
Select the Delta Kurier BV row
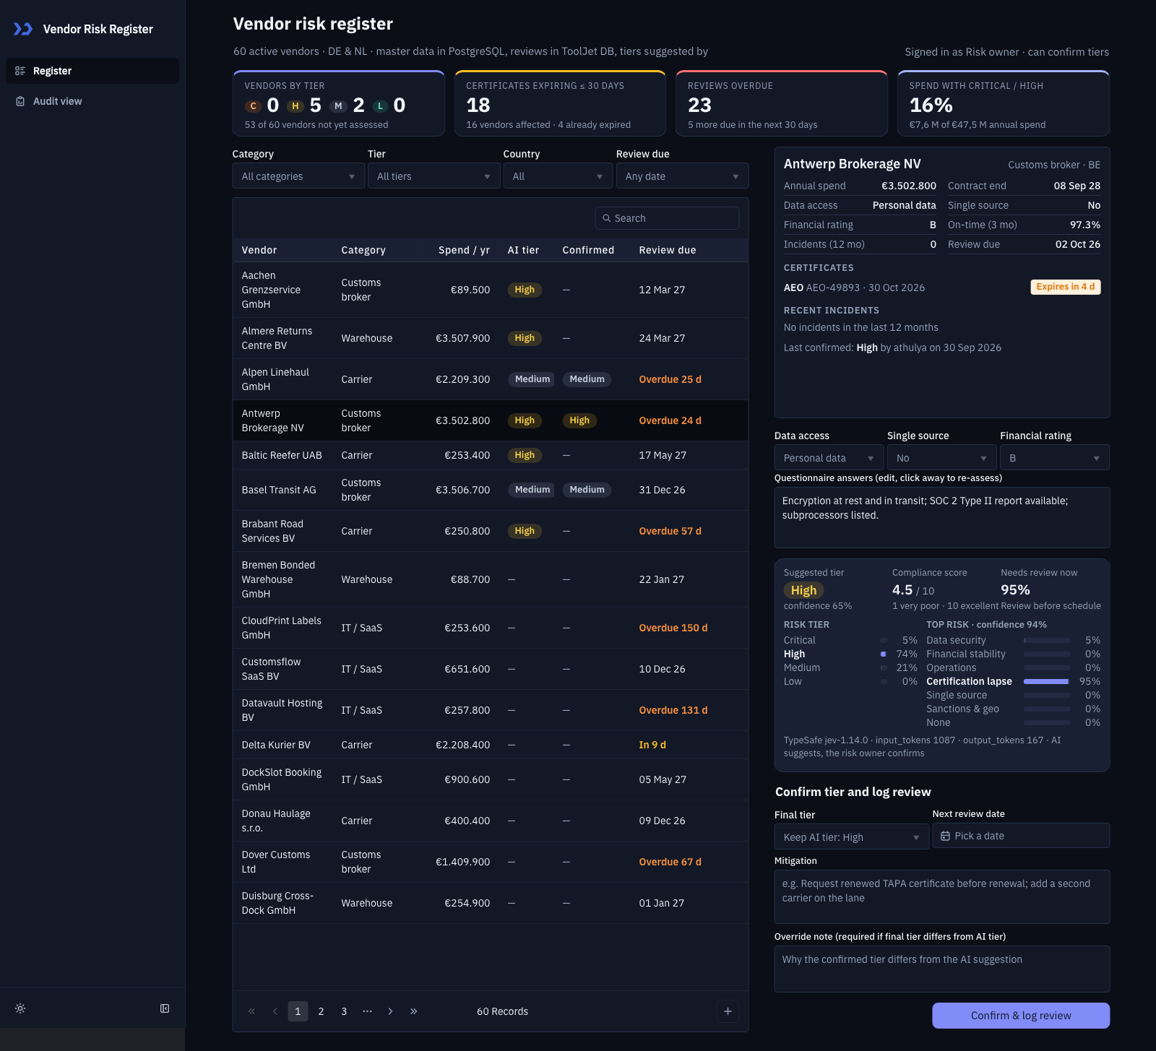[491, 745]
